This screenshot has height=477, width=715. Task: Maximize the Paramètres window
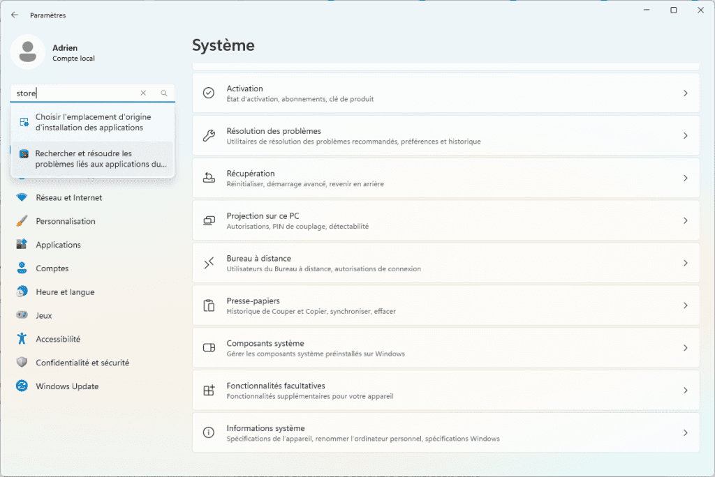[x=673, y=10]
